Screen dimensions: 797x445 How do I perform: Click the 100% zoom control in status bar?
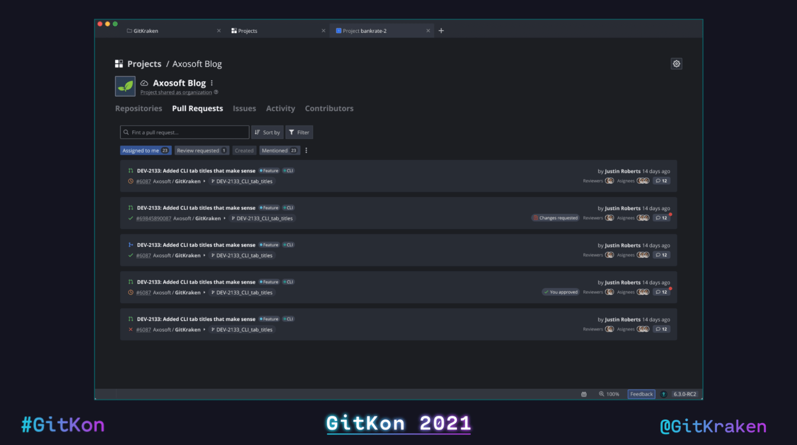609,394
